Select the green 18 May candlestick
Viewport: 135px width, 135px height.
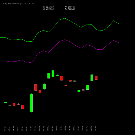(79, 91)
